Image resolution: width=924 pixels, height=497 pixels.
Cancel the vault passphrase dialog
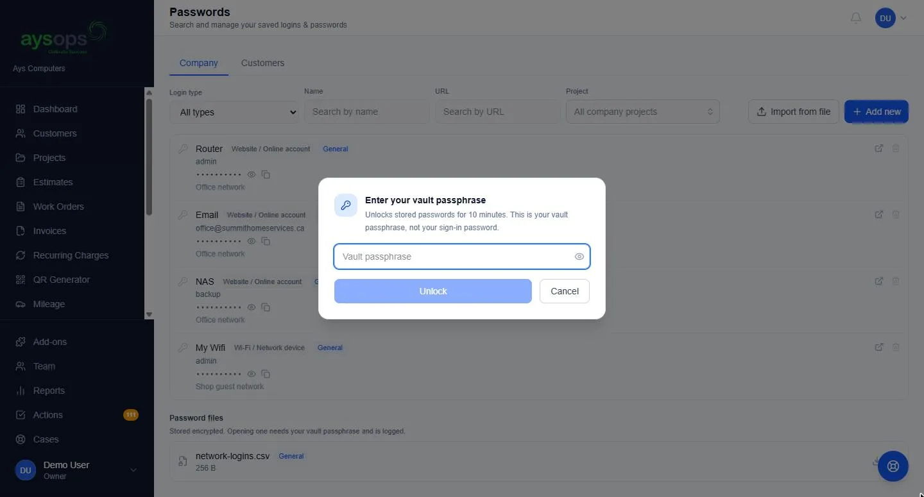[565, 291]
